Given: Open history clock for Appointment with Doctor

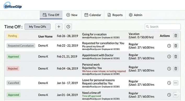Looking at the screenshot, I should tap(169, 57).
